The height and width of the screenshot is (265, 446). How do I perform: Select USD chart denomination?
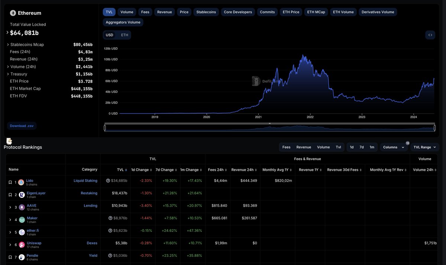(x=110, y=35)
